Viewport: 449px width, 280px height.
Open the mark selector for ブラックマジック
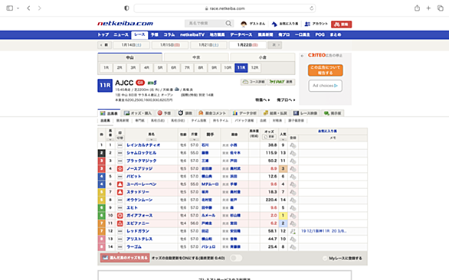tap(120, 161)
